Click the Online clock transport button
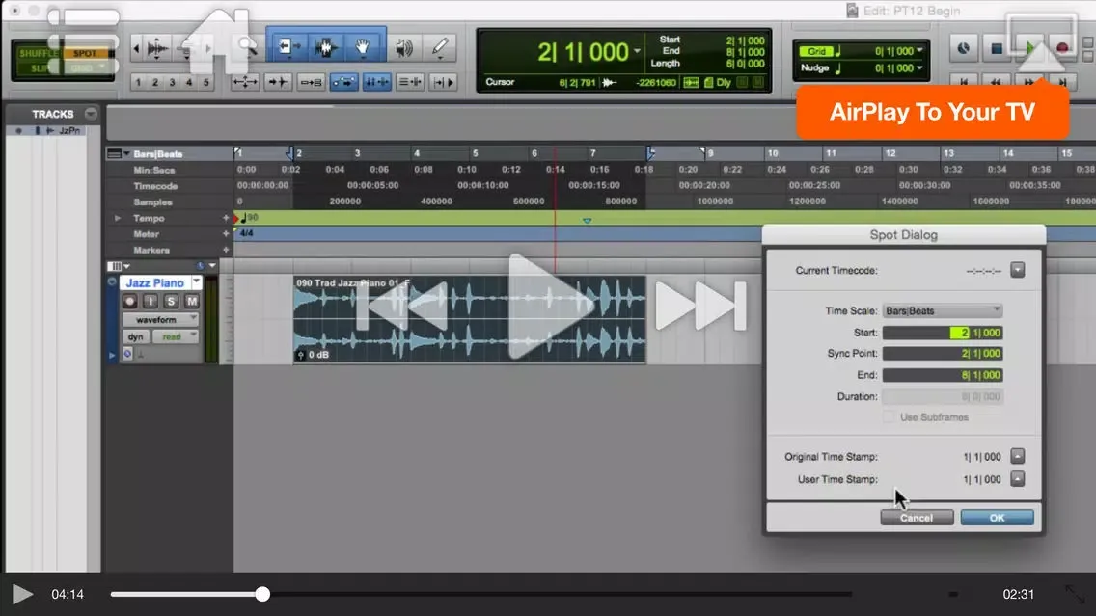The image size is (1096, 616). 963,48
